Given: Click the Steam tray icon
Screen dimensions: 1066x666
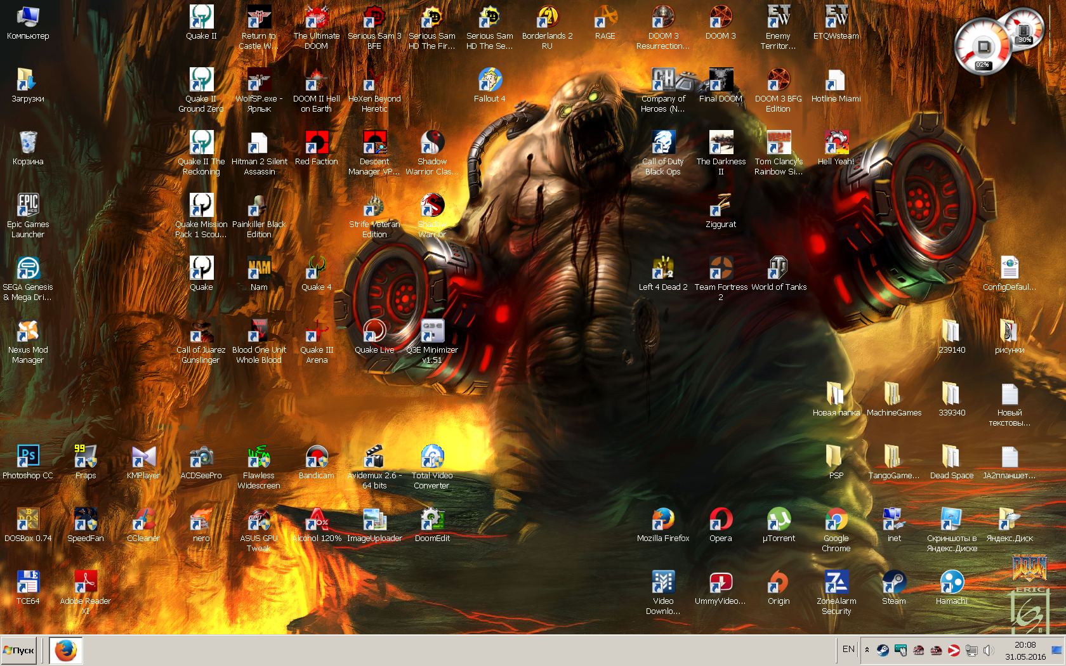Looking at the screenshot, I should pos(883,650).
